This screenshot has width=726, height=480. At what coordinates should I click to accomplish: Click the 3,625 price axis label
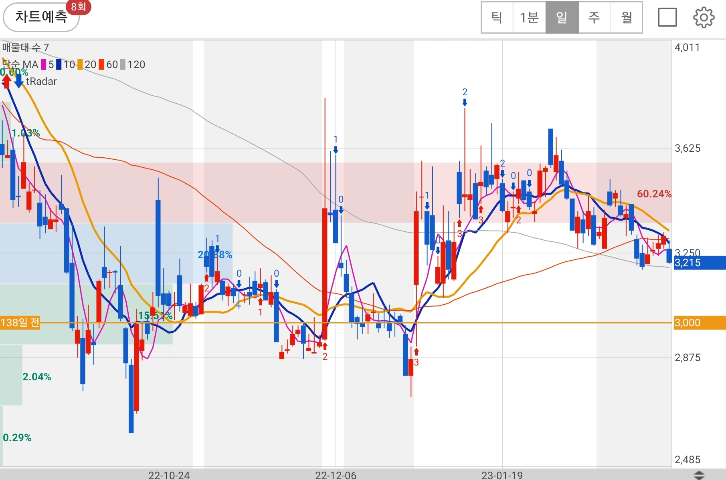688,149
